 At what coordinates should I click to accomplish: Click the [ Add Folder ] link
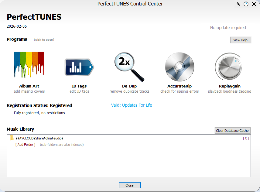point(25,145)
